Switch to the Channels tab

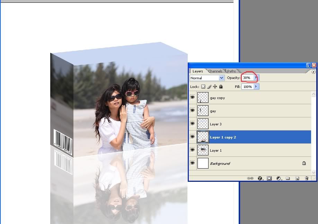click(x=215, y=71)
